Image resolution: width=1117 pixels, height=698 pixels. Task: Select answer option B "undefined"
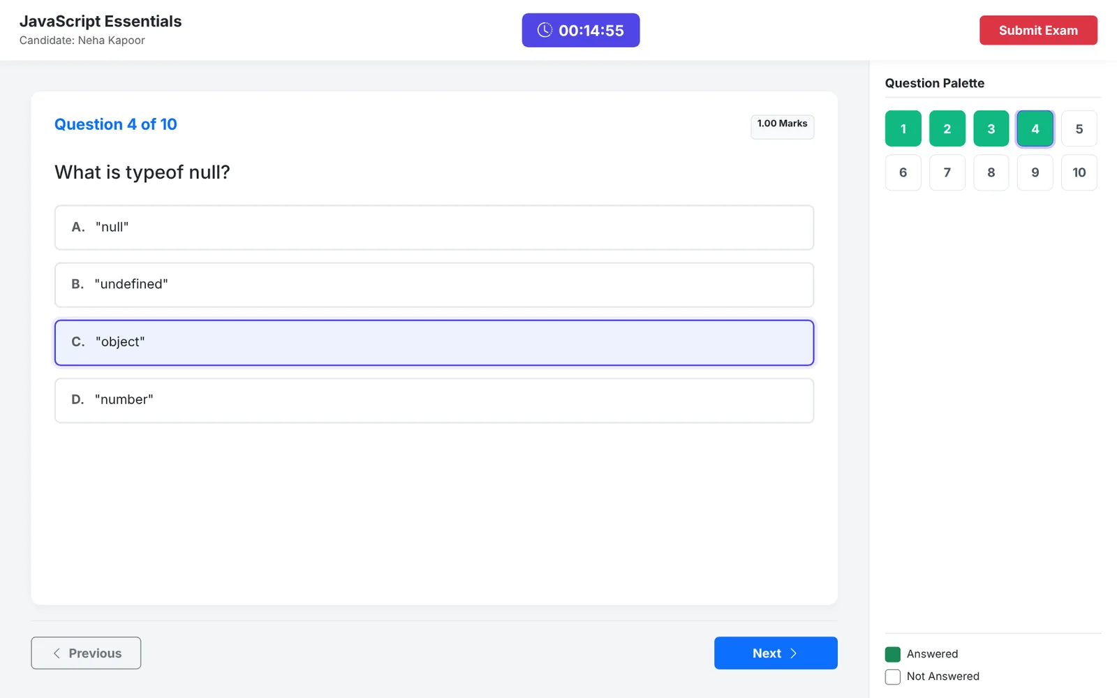pyautogui.click(x=434, y=285)
